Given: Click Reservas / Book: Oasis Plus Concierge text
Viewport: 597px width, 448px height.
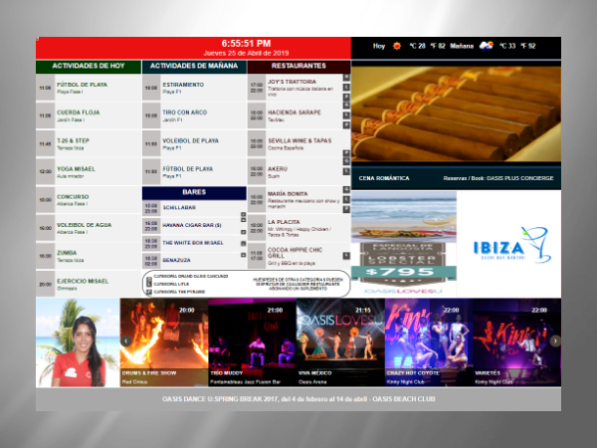Looking at the screenshot, I should pyautogui.click(x=498, y=178).
